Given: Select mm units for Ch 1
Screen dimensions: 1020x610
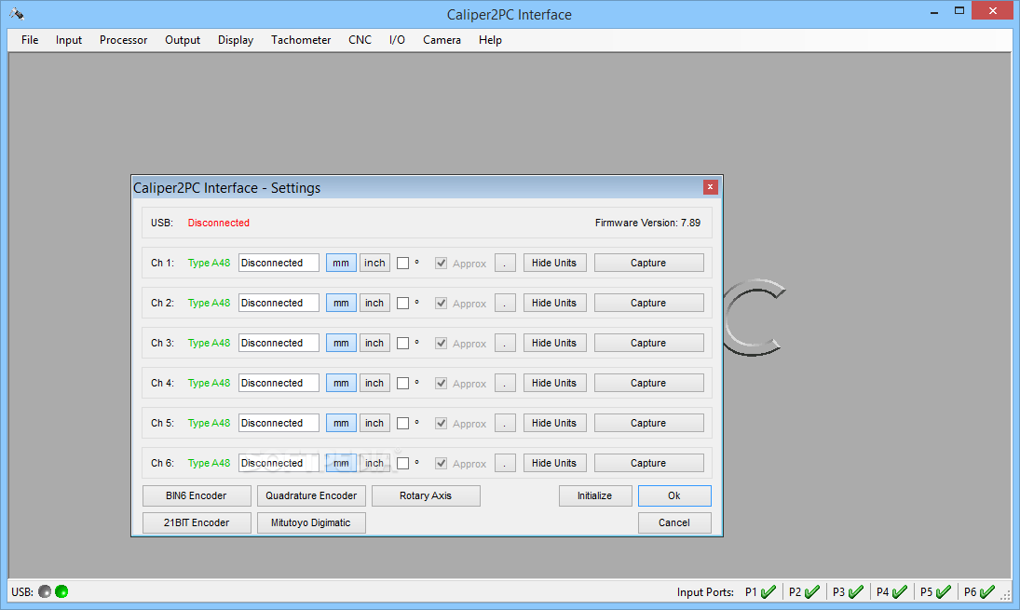Looking at the screenshot, I should pos(341,263).
